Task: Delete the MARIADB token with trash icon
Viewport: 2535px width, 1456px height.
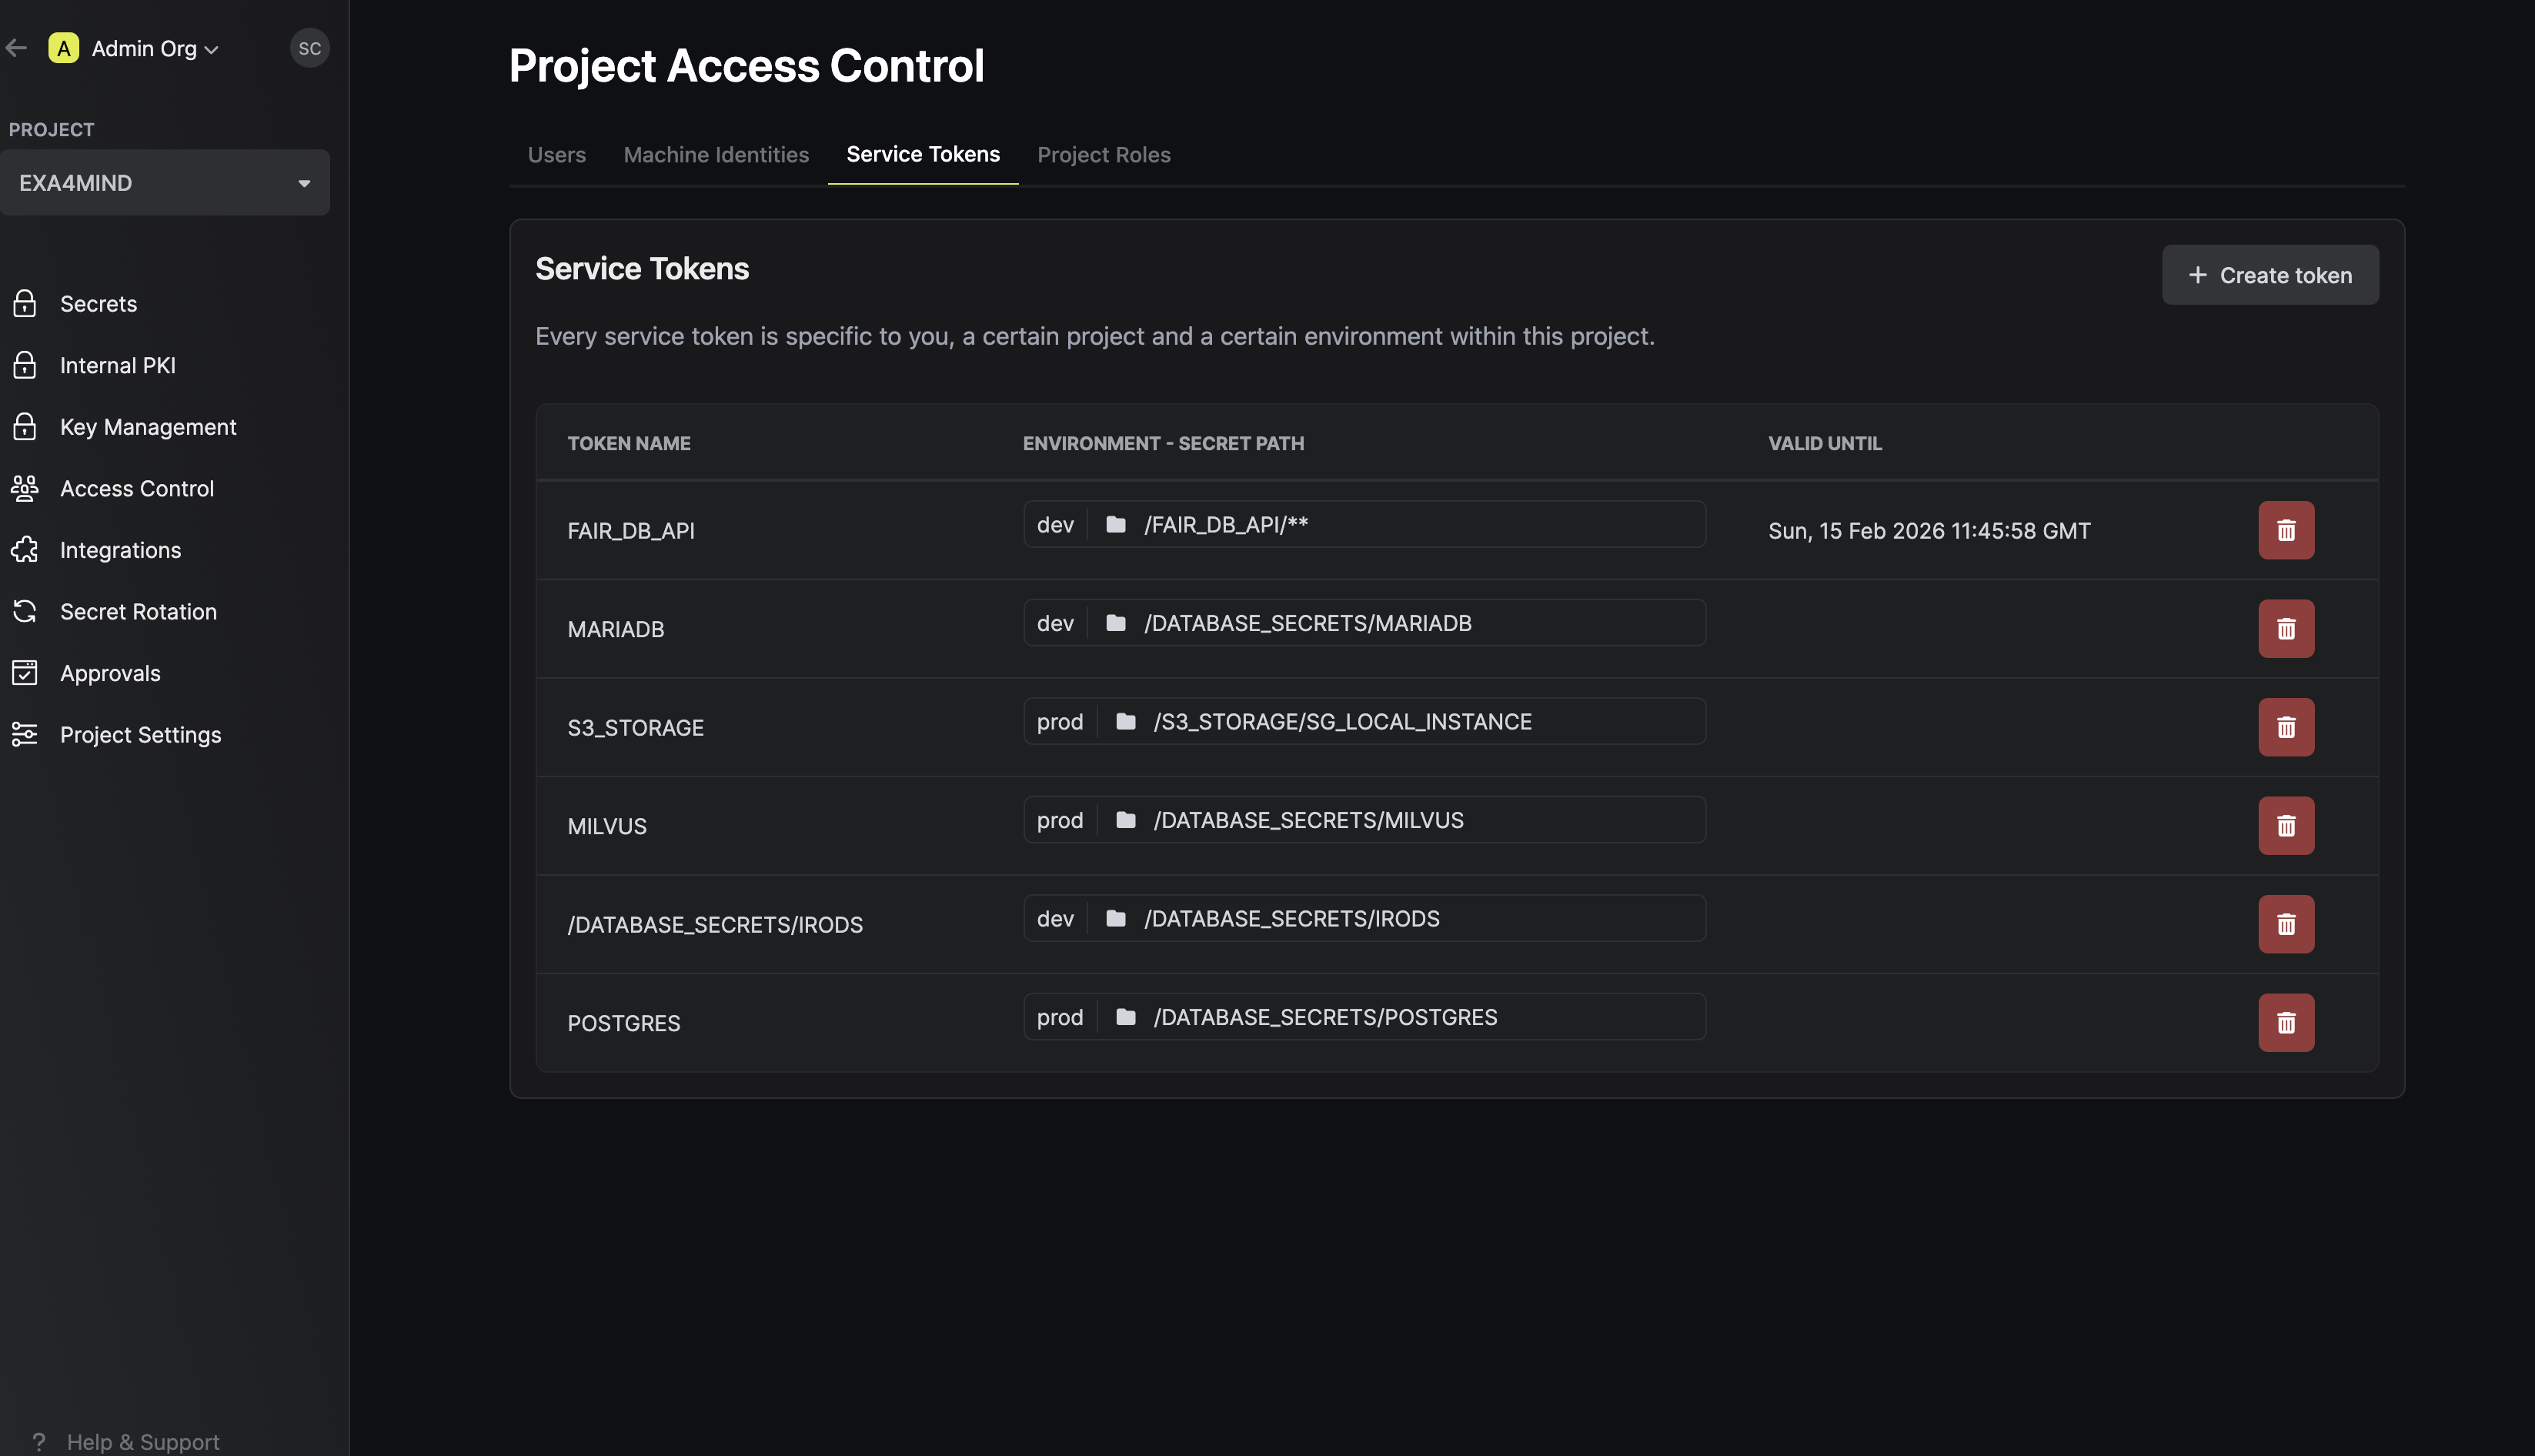Action: click(2286, 629)
